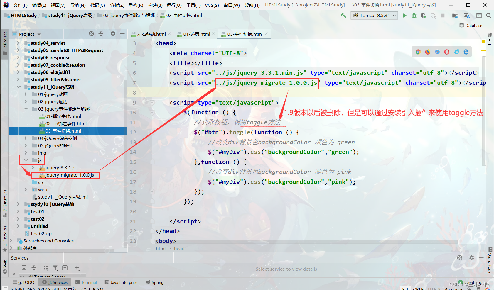Image resolution: width=494 pixels, height=290 pixels.
Task: Open Services panel settings gear
Action: click(x=472, y=258)
